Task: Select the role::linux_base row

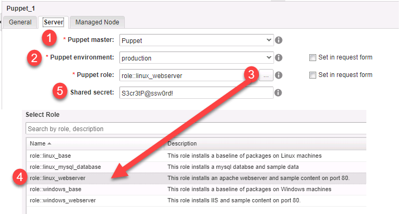Action: click(x=51, y=156)
